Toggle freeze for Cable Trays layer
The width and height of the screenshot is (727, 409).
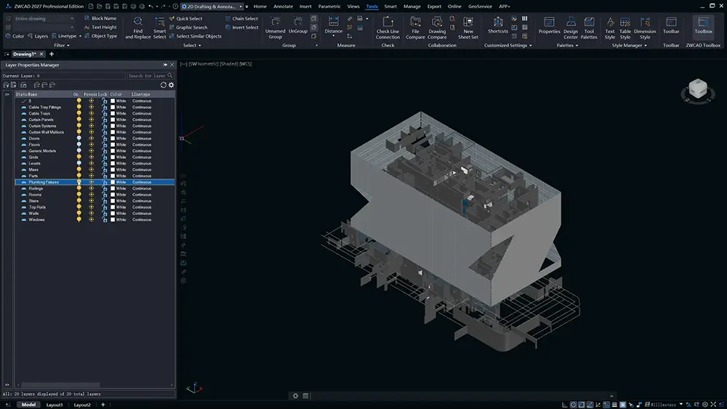[x=92, y=113]
